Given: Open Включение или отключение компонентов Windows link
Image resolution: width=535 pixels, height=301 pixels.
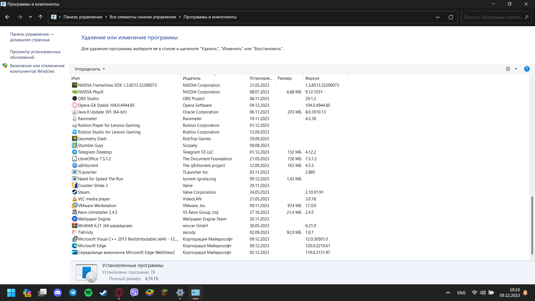Looking at the screenshot, I should [x=37, y=69].
